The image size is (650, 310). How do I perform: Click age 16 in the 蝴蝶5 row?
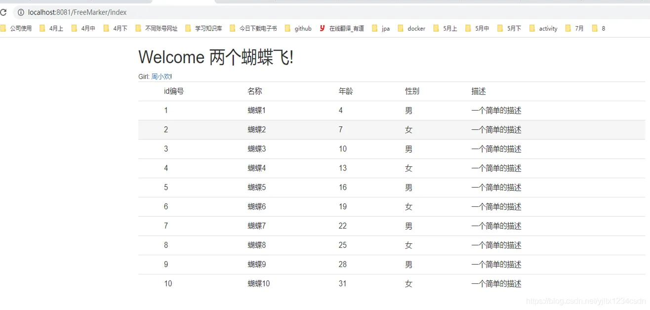[343, 188]
